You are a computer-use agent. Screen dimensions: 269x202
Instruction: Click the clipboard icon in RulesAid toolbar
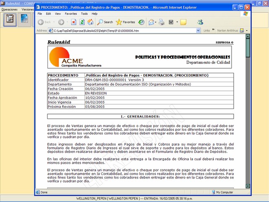click(10, 20)
